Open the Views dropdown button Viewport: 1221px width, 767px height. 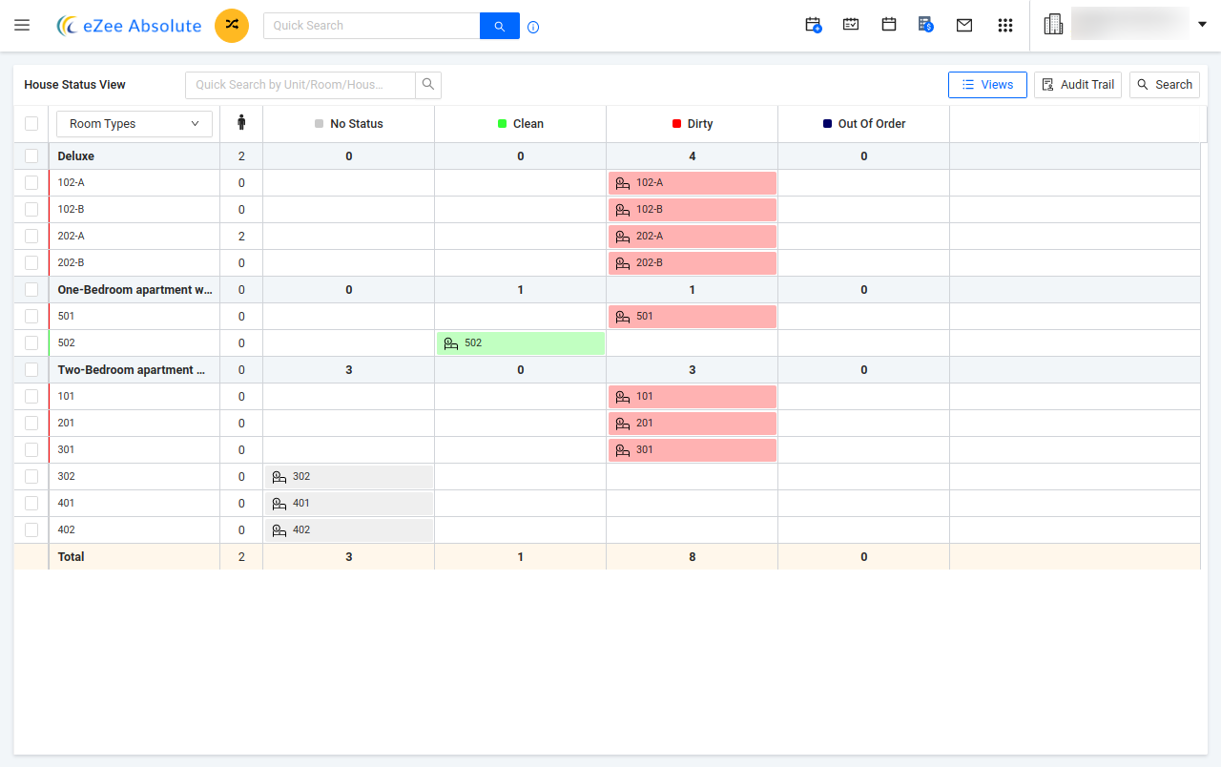pyautogui.click(x=987, y=84)
